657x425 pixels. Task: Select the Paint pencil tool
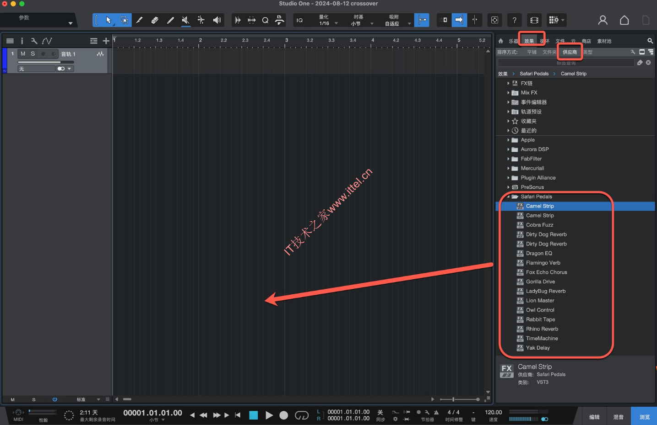click(170, 20)
